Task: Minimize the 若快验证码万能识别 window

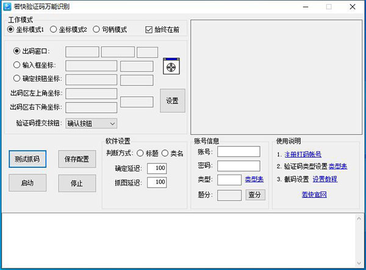Action: 306,7
